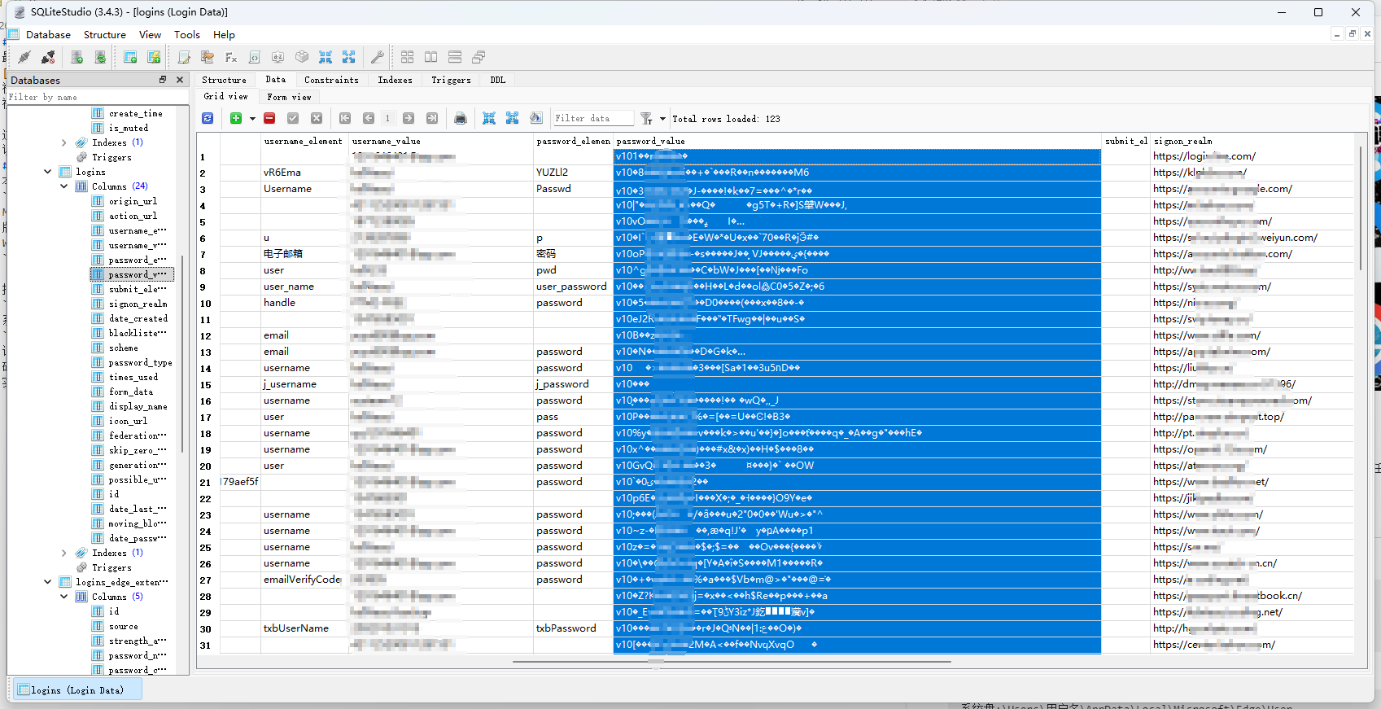Go to first page of data
Image resolution: width=1381 pixels, height=709 pixels.
[x=345, y=118]
